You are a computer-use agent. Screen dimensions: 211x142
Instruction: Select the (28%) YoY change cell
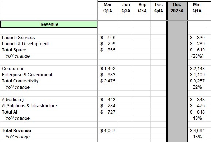197,56
